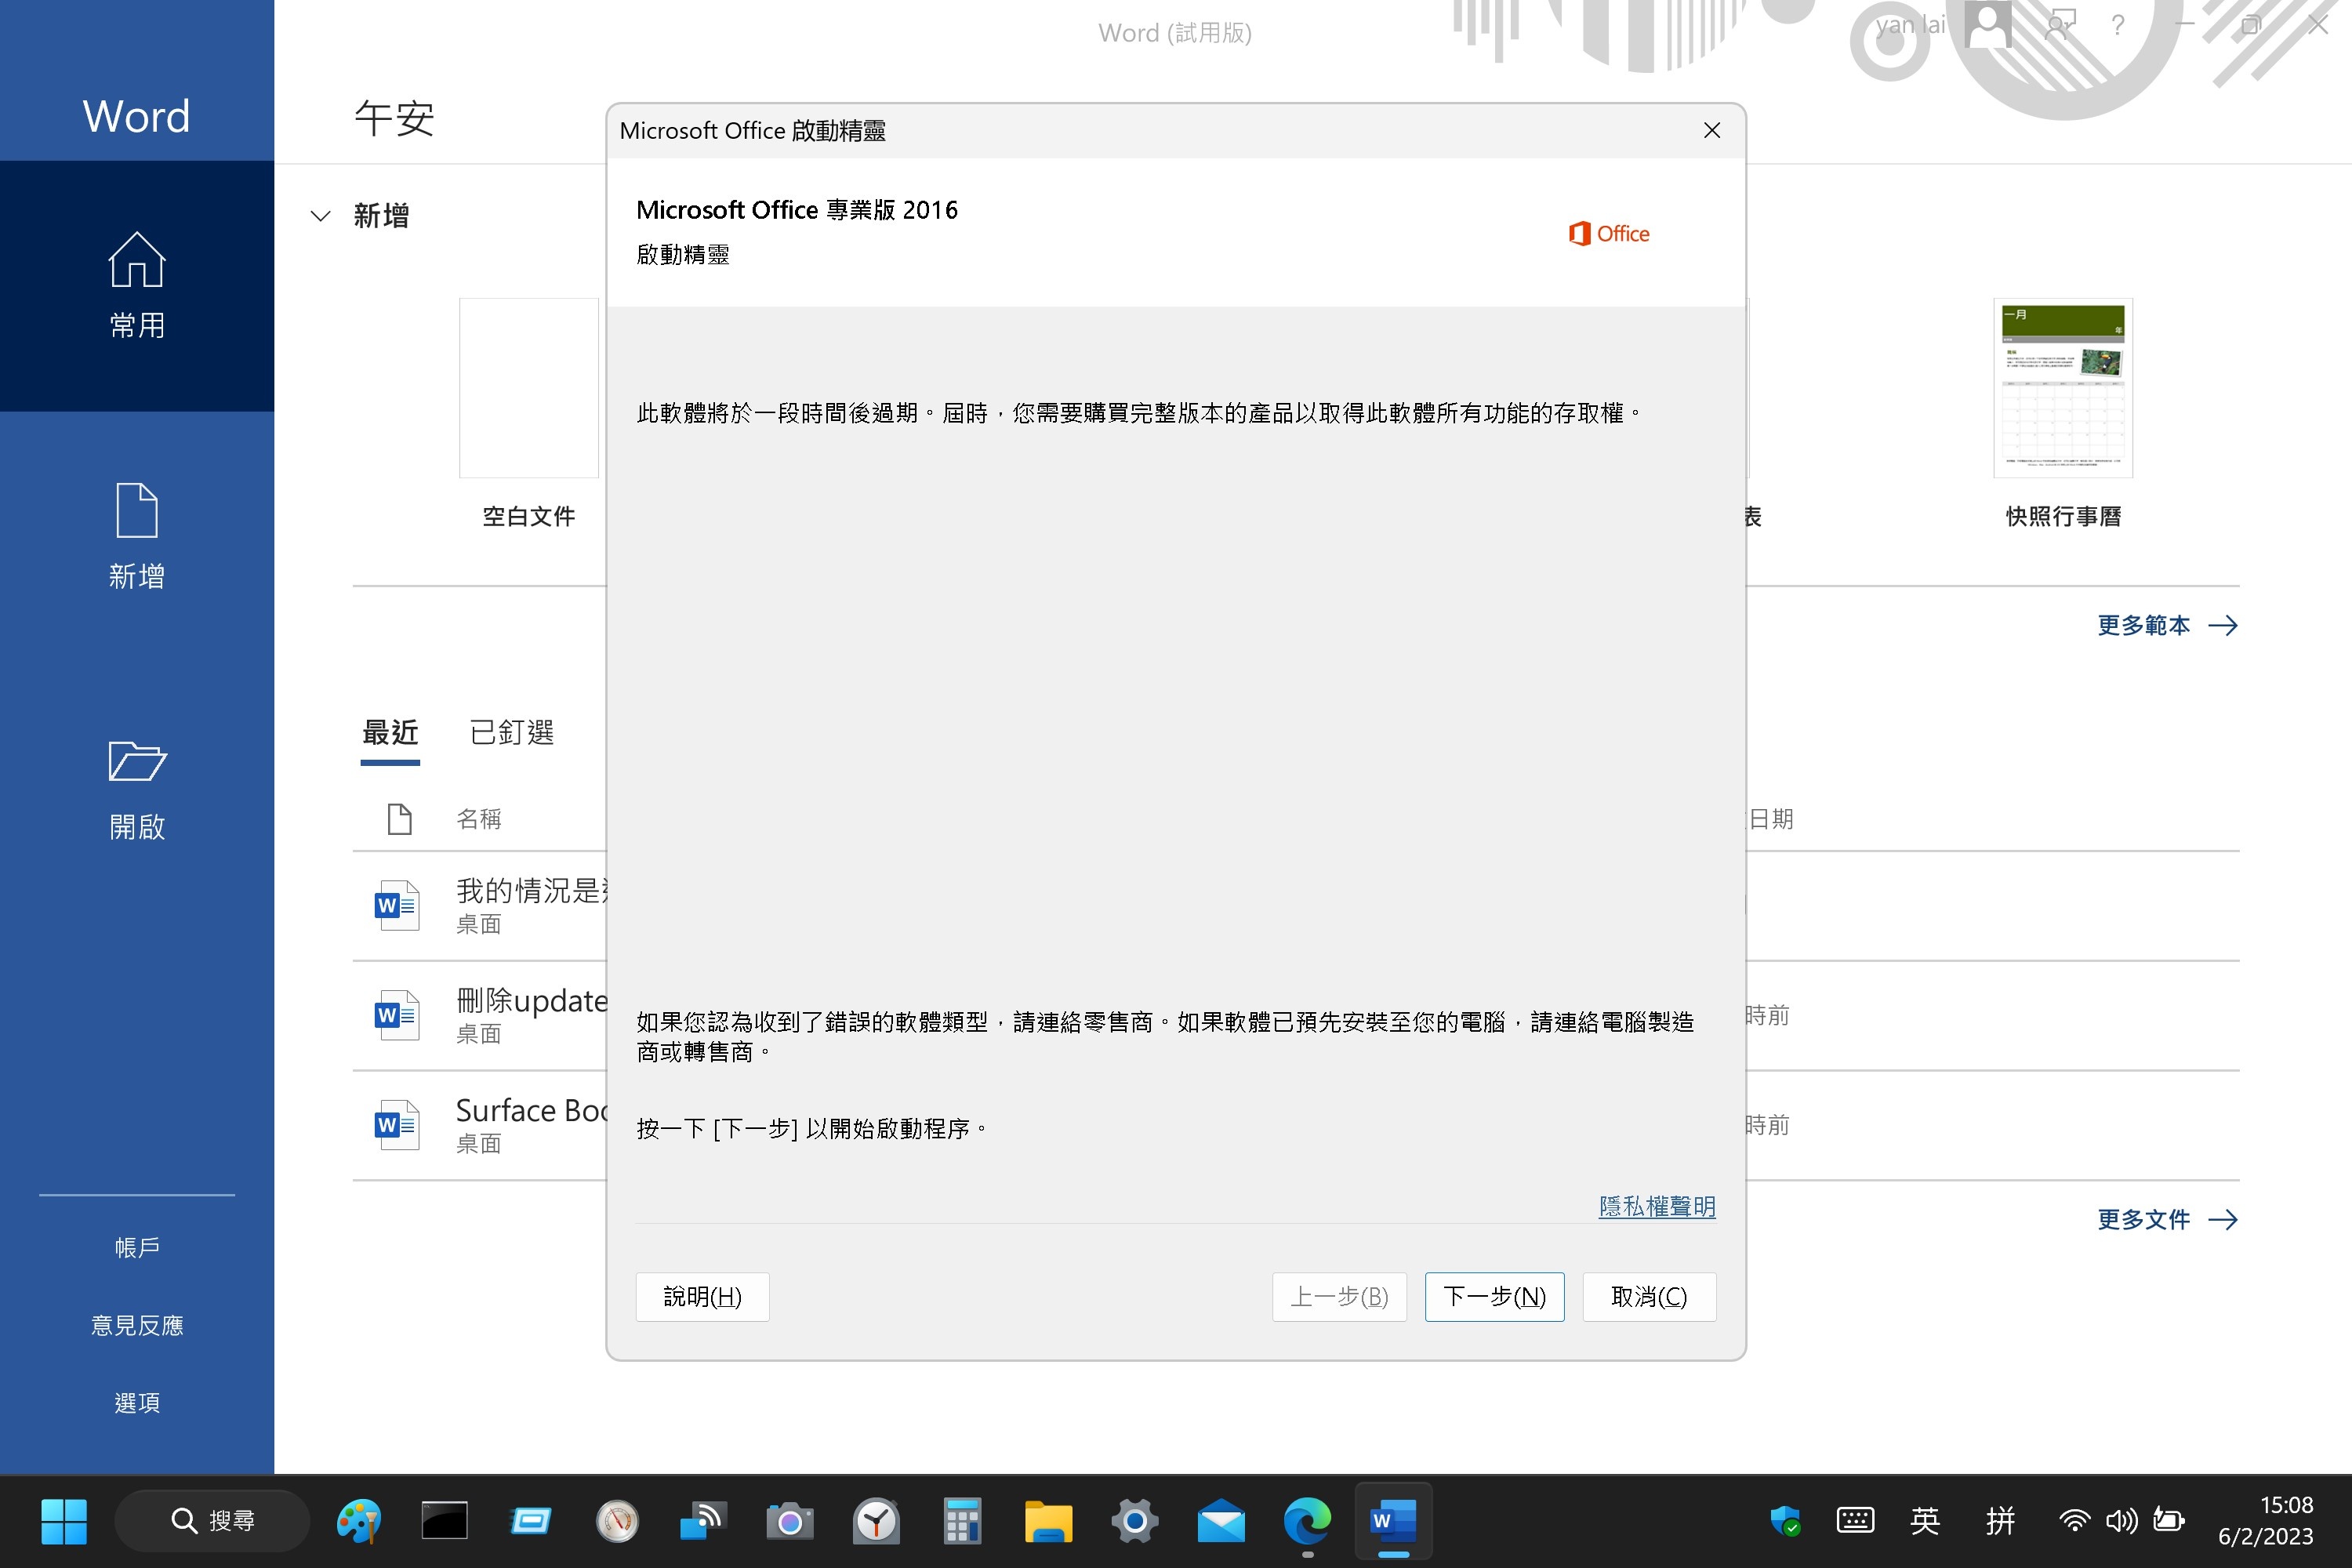Click the 名稱 column header
The height and width of the screenshot is (1568, 2352).
point(479,819)
